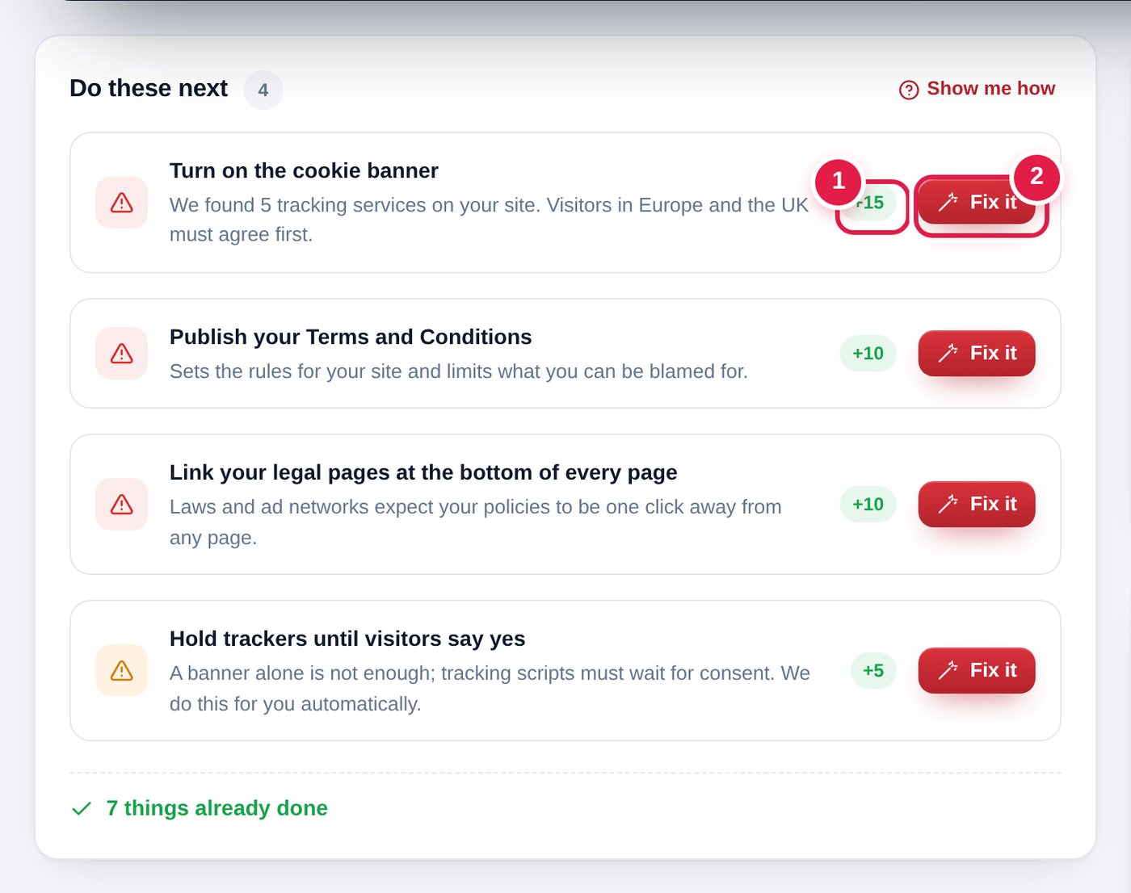Select the Hold trackers until visitors say yes heading
Screen dimensions: 1131x893
(x=347, y=639)
